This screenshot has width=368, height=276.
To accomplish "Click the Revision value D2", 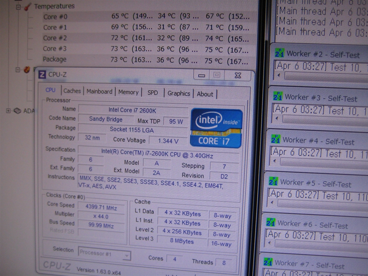I will pos(224,176).
